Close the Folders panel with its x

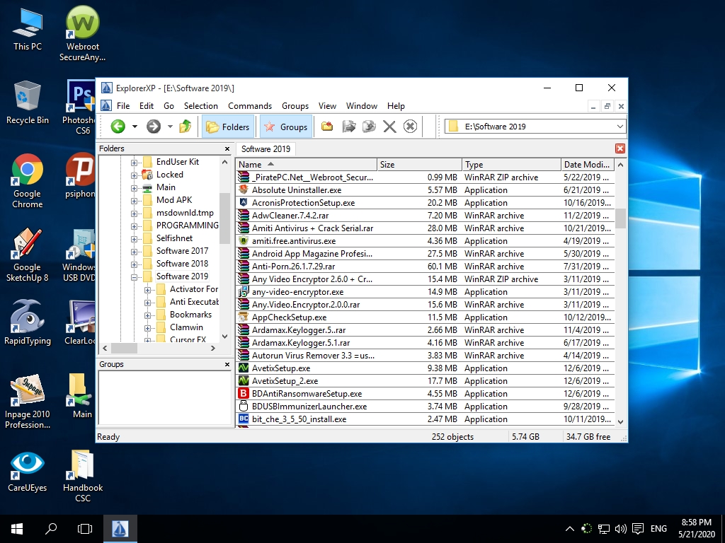(x=227, y=148)
